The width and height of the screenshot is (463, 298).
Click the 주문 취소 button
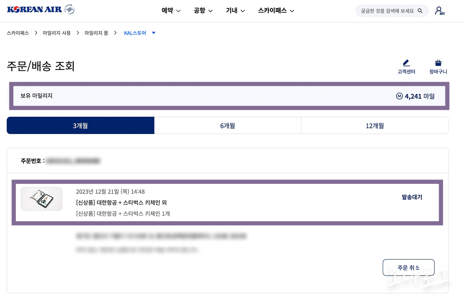[x=408, y=267]
